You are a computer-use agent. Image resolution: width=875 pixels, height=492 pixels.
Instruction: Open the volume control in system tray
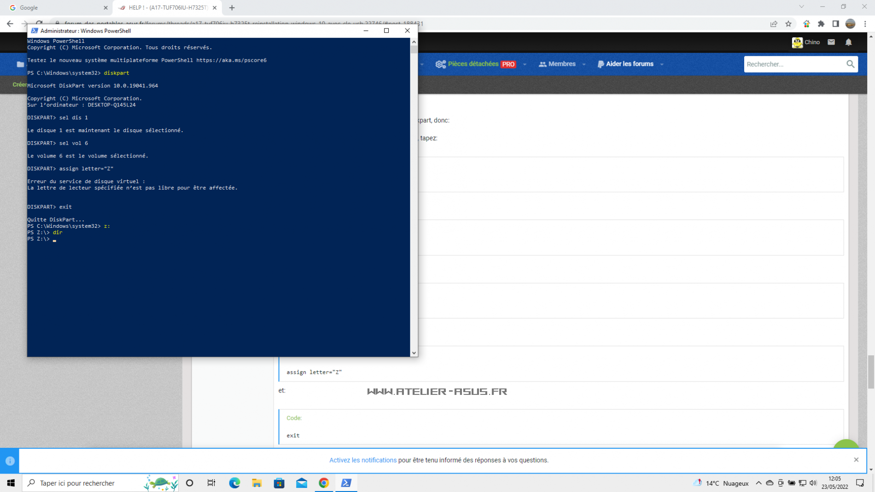[x=813, y=483]
